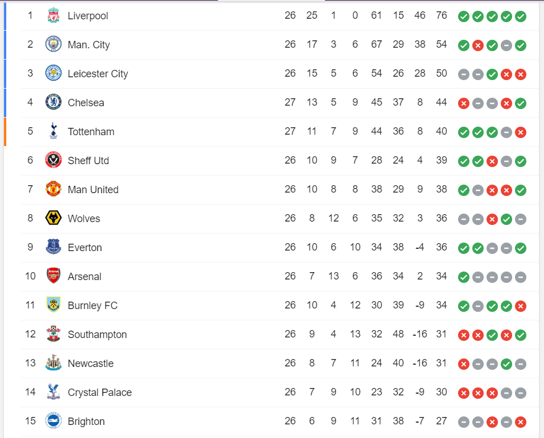Click the Newcastle club crest
This screenshot has width=544, height=438.
[x=53, y=363]
